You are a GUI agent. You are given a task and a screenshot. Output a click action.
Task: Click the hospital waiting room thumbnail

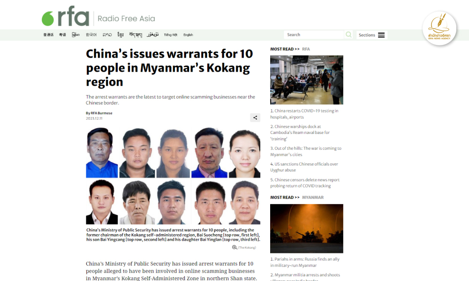click(x=307, y=80)
